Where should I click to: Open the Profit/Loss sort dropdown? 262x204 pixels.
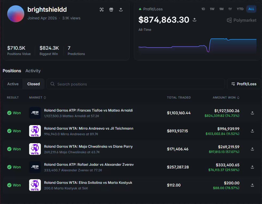pos(244,84)
